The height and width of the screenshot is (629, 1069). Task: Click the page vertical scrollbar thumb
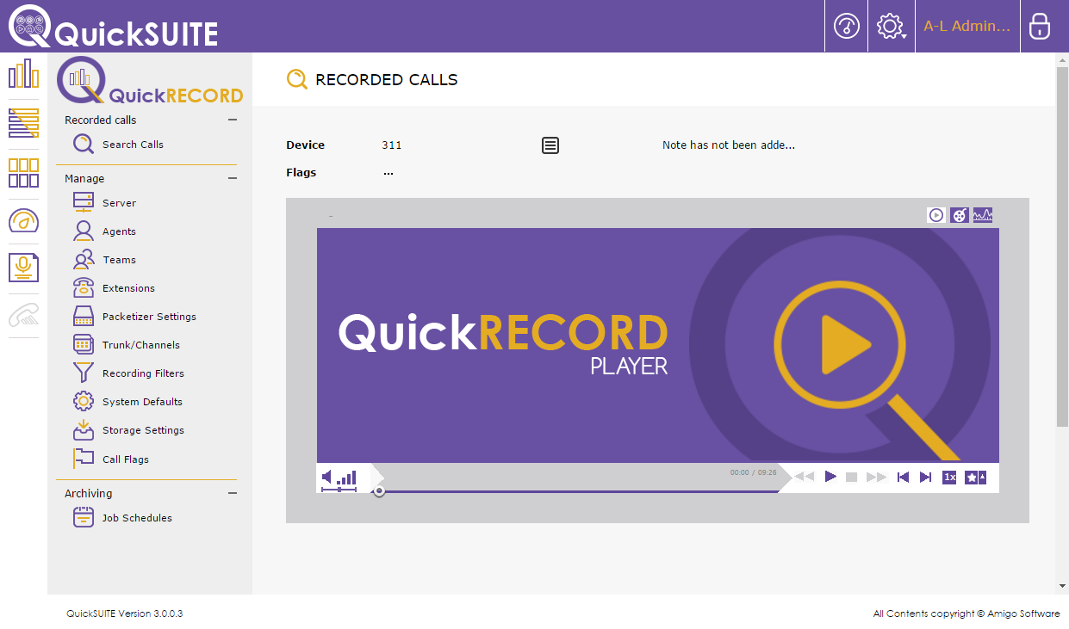(x=1062, y=246)
